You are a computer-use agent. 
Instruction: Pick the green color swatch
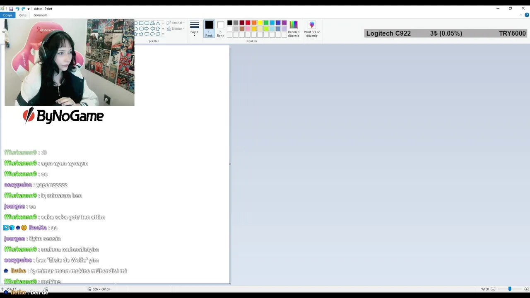(x=266, y=23)
